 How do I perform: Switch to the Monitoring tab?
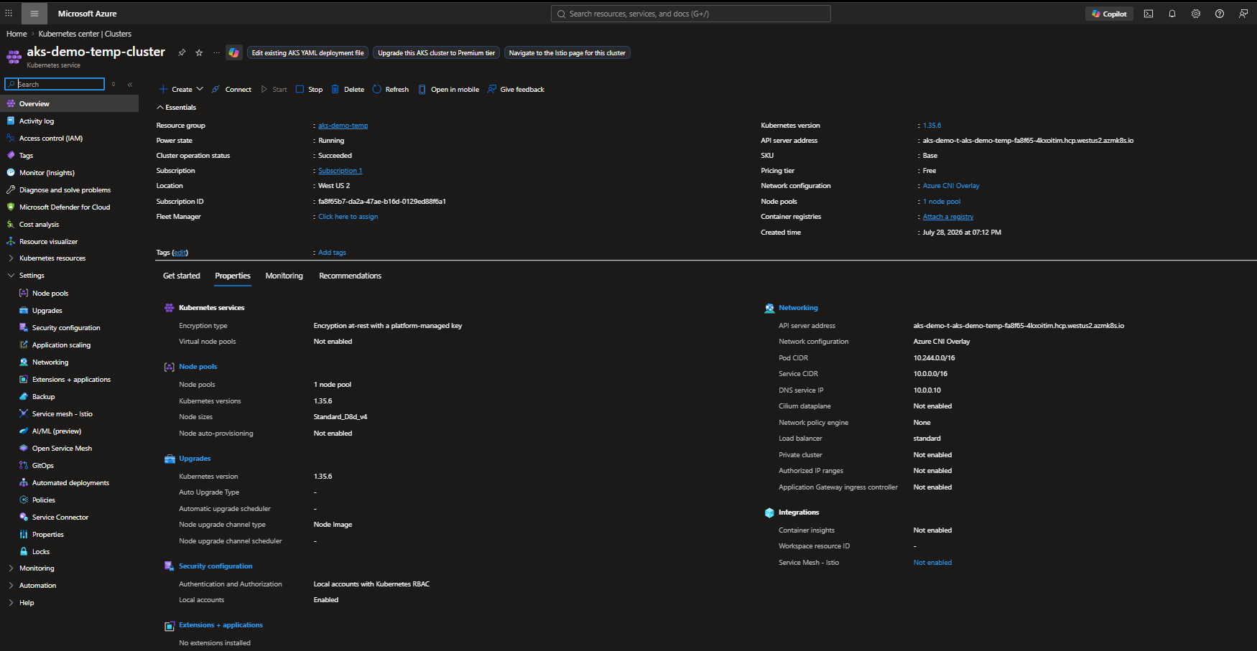284,276
